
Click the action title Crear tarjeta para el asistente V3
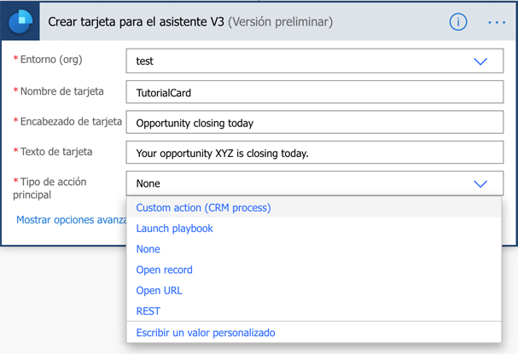[x=136, y=22]
